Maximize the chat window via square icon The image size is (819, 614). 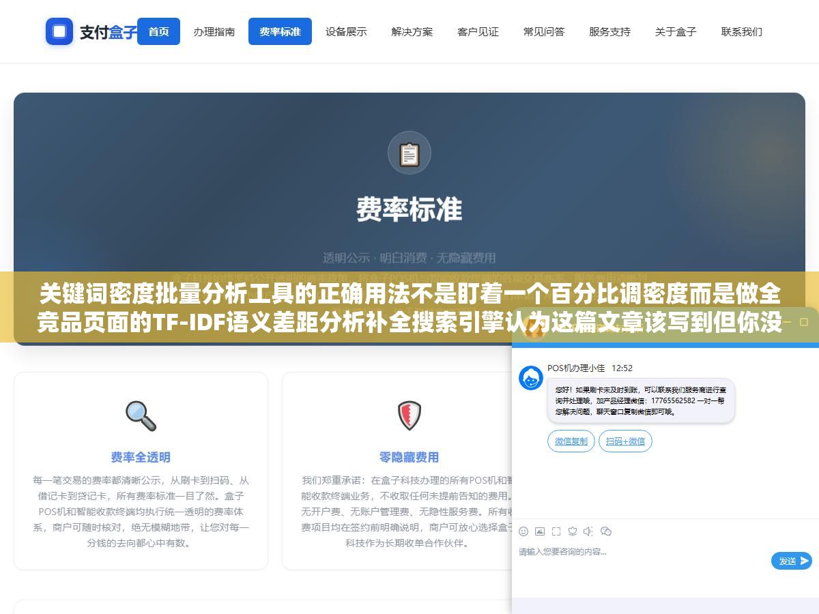pyautogui.click(x=804, y=321)
